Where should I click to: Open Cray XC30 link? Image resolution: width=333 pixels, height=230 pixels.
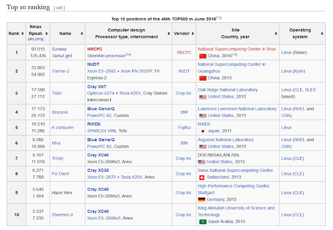point(98,170)
